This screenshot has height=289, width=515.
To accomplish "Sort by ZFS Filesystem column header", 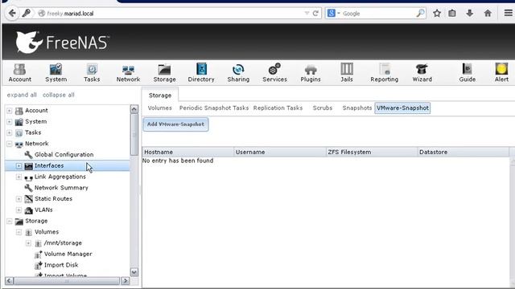I will tap(372, 152).
